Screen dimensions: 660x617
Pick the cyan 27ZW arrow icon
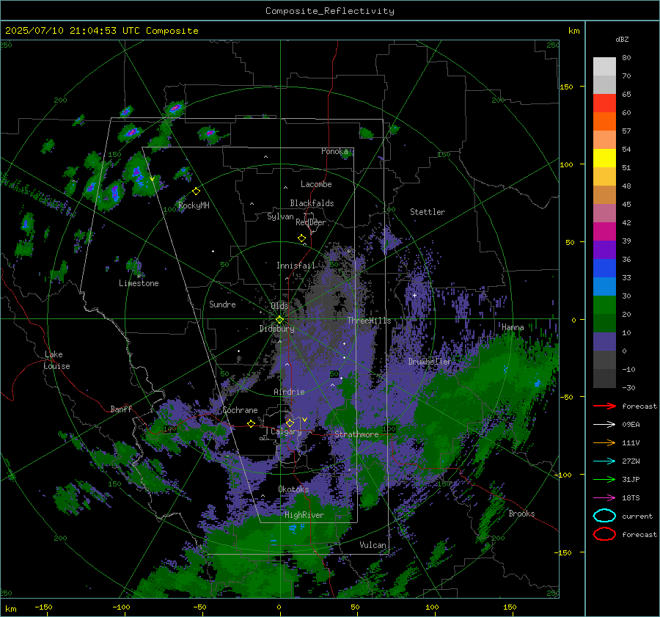pos(604,461)
